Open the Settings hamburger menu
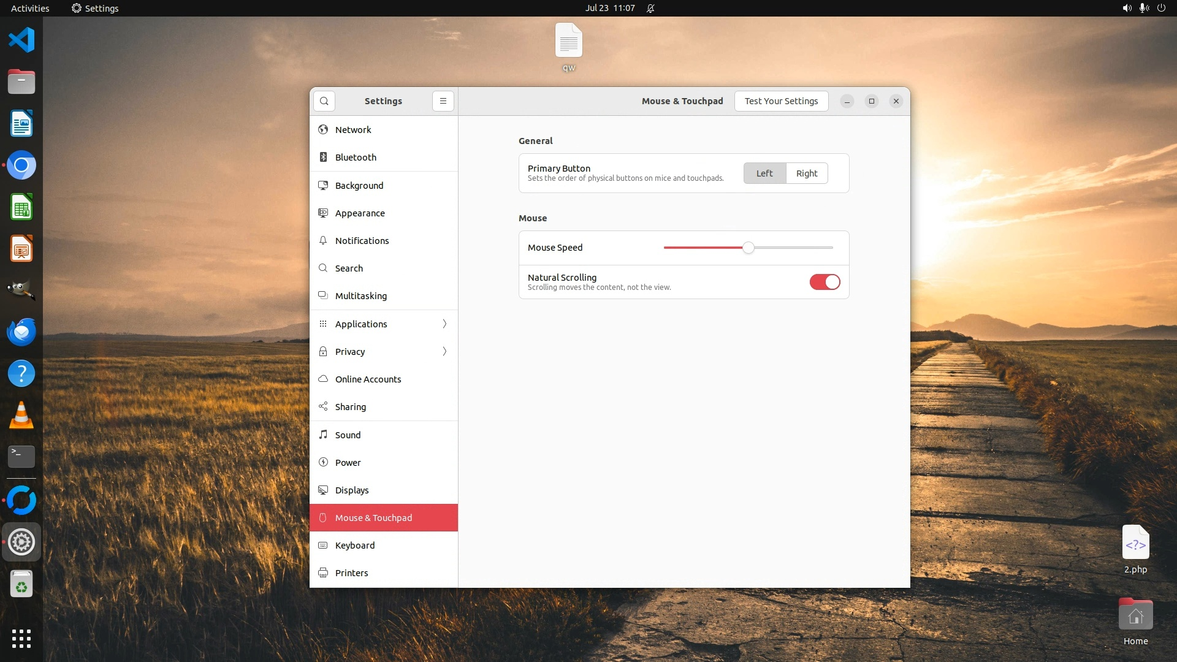 tap(443, 101)
